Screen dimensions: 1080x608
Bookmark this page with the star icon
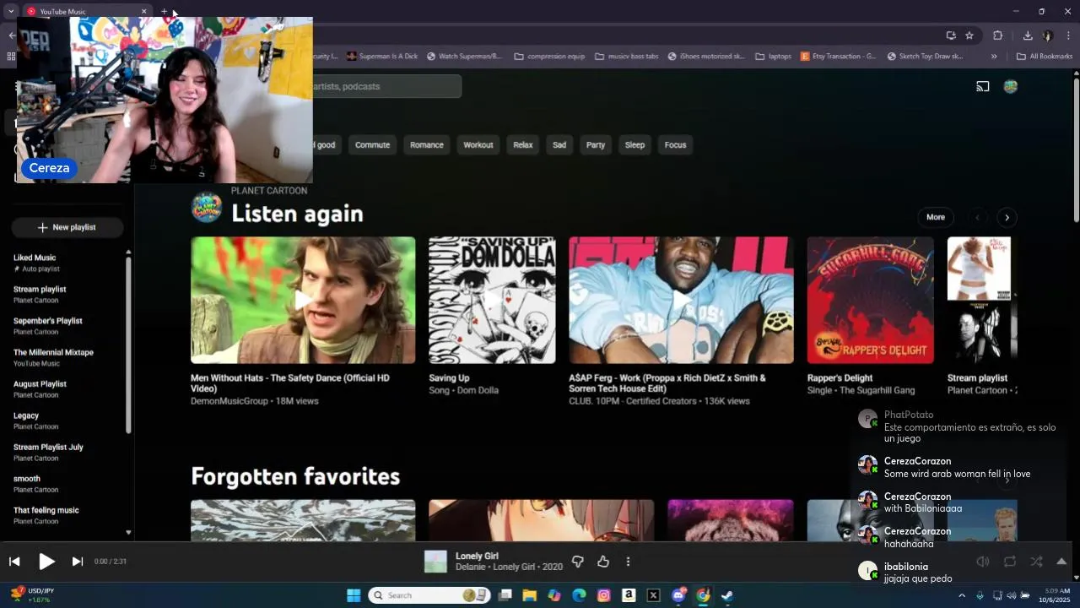[x=969, y=35]
